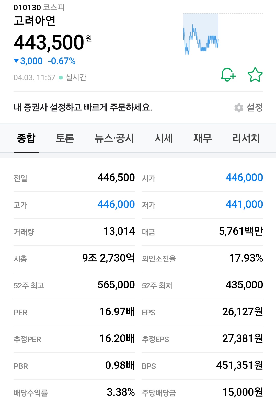Tap low price value 441,000
Viewport: 276px width, 405px height.
244,204
